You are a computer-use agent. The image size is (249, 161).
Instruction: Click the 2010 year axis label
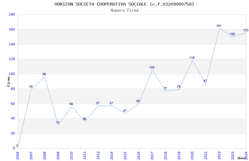click(x=71, y=155)
